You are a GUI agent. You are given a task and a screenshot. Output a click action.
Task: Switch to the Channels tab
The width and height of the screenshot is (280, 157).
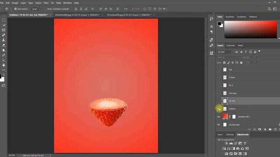(231, 45)
